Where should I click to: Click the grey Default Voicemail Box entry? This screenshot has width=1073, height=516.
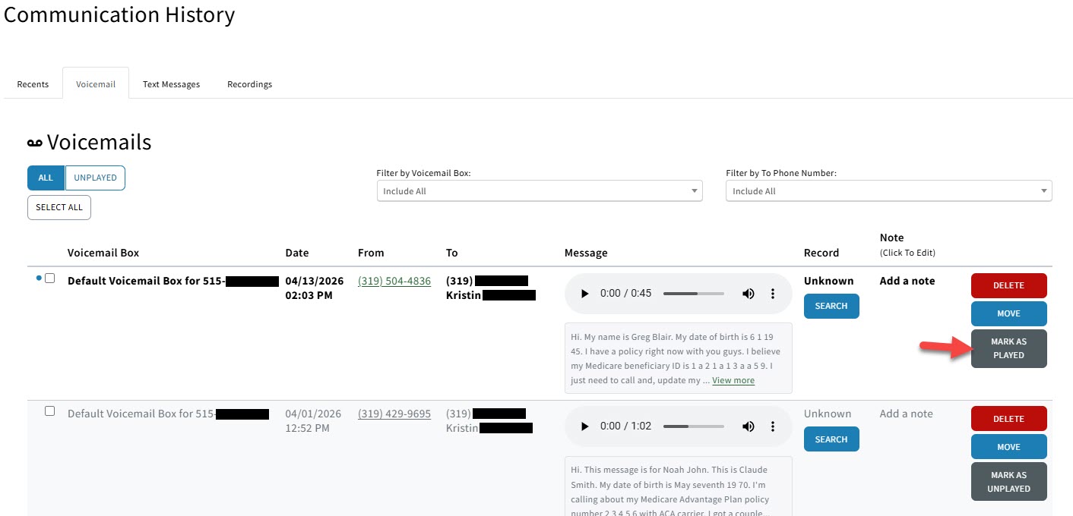coord(168,414)
